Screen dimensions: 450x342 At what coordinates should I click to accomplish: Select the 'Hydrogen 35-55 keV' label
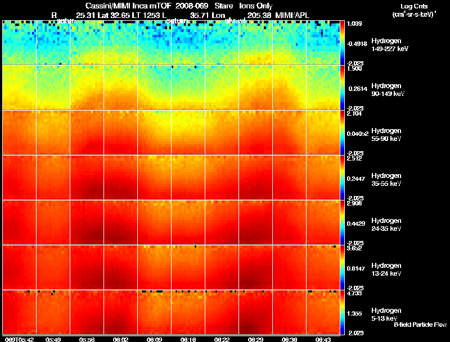[x=386, y=180]
